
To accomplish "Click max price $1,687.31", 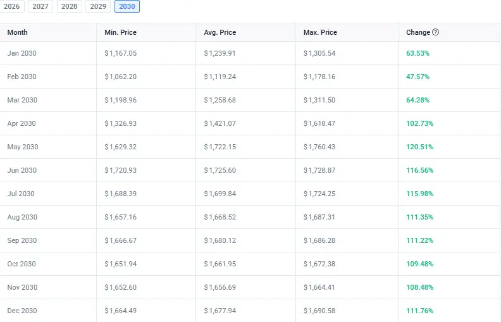I will (319, 217).
